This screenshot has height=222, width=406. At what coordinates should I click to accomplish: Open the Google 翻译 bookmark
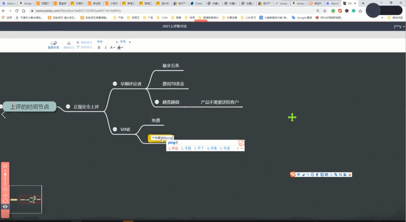click(x=302, y=18)
